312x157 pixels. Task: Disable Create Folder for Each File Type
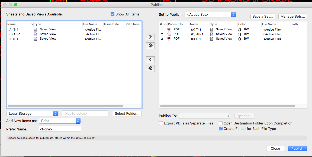221,129
